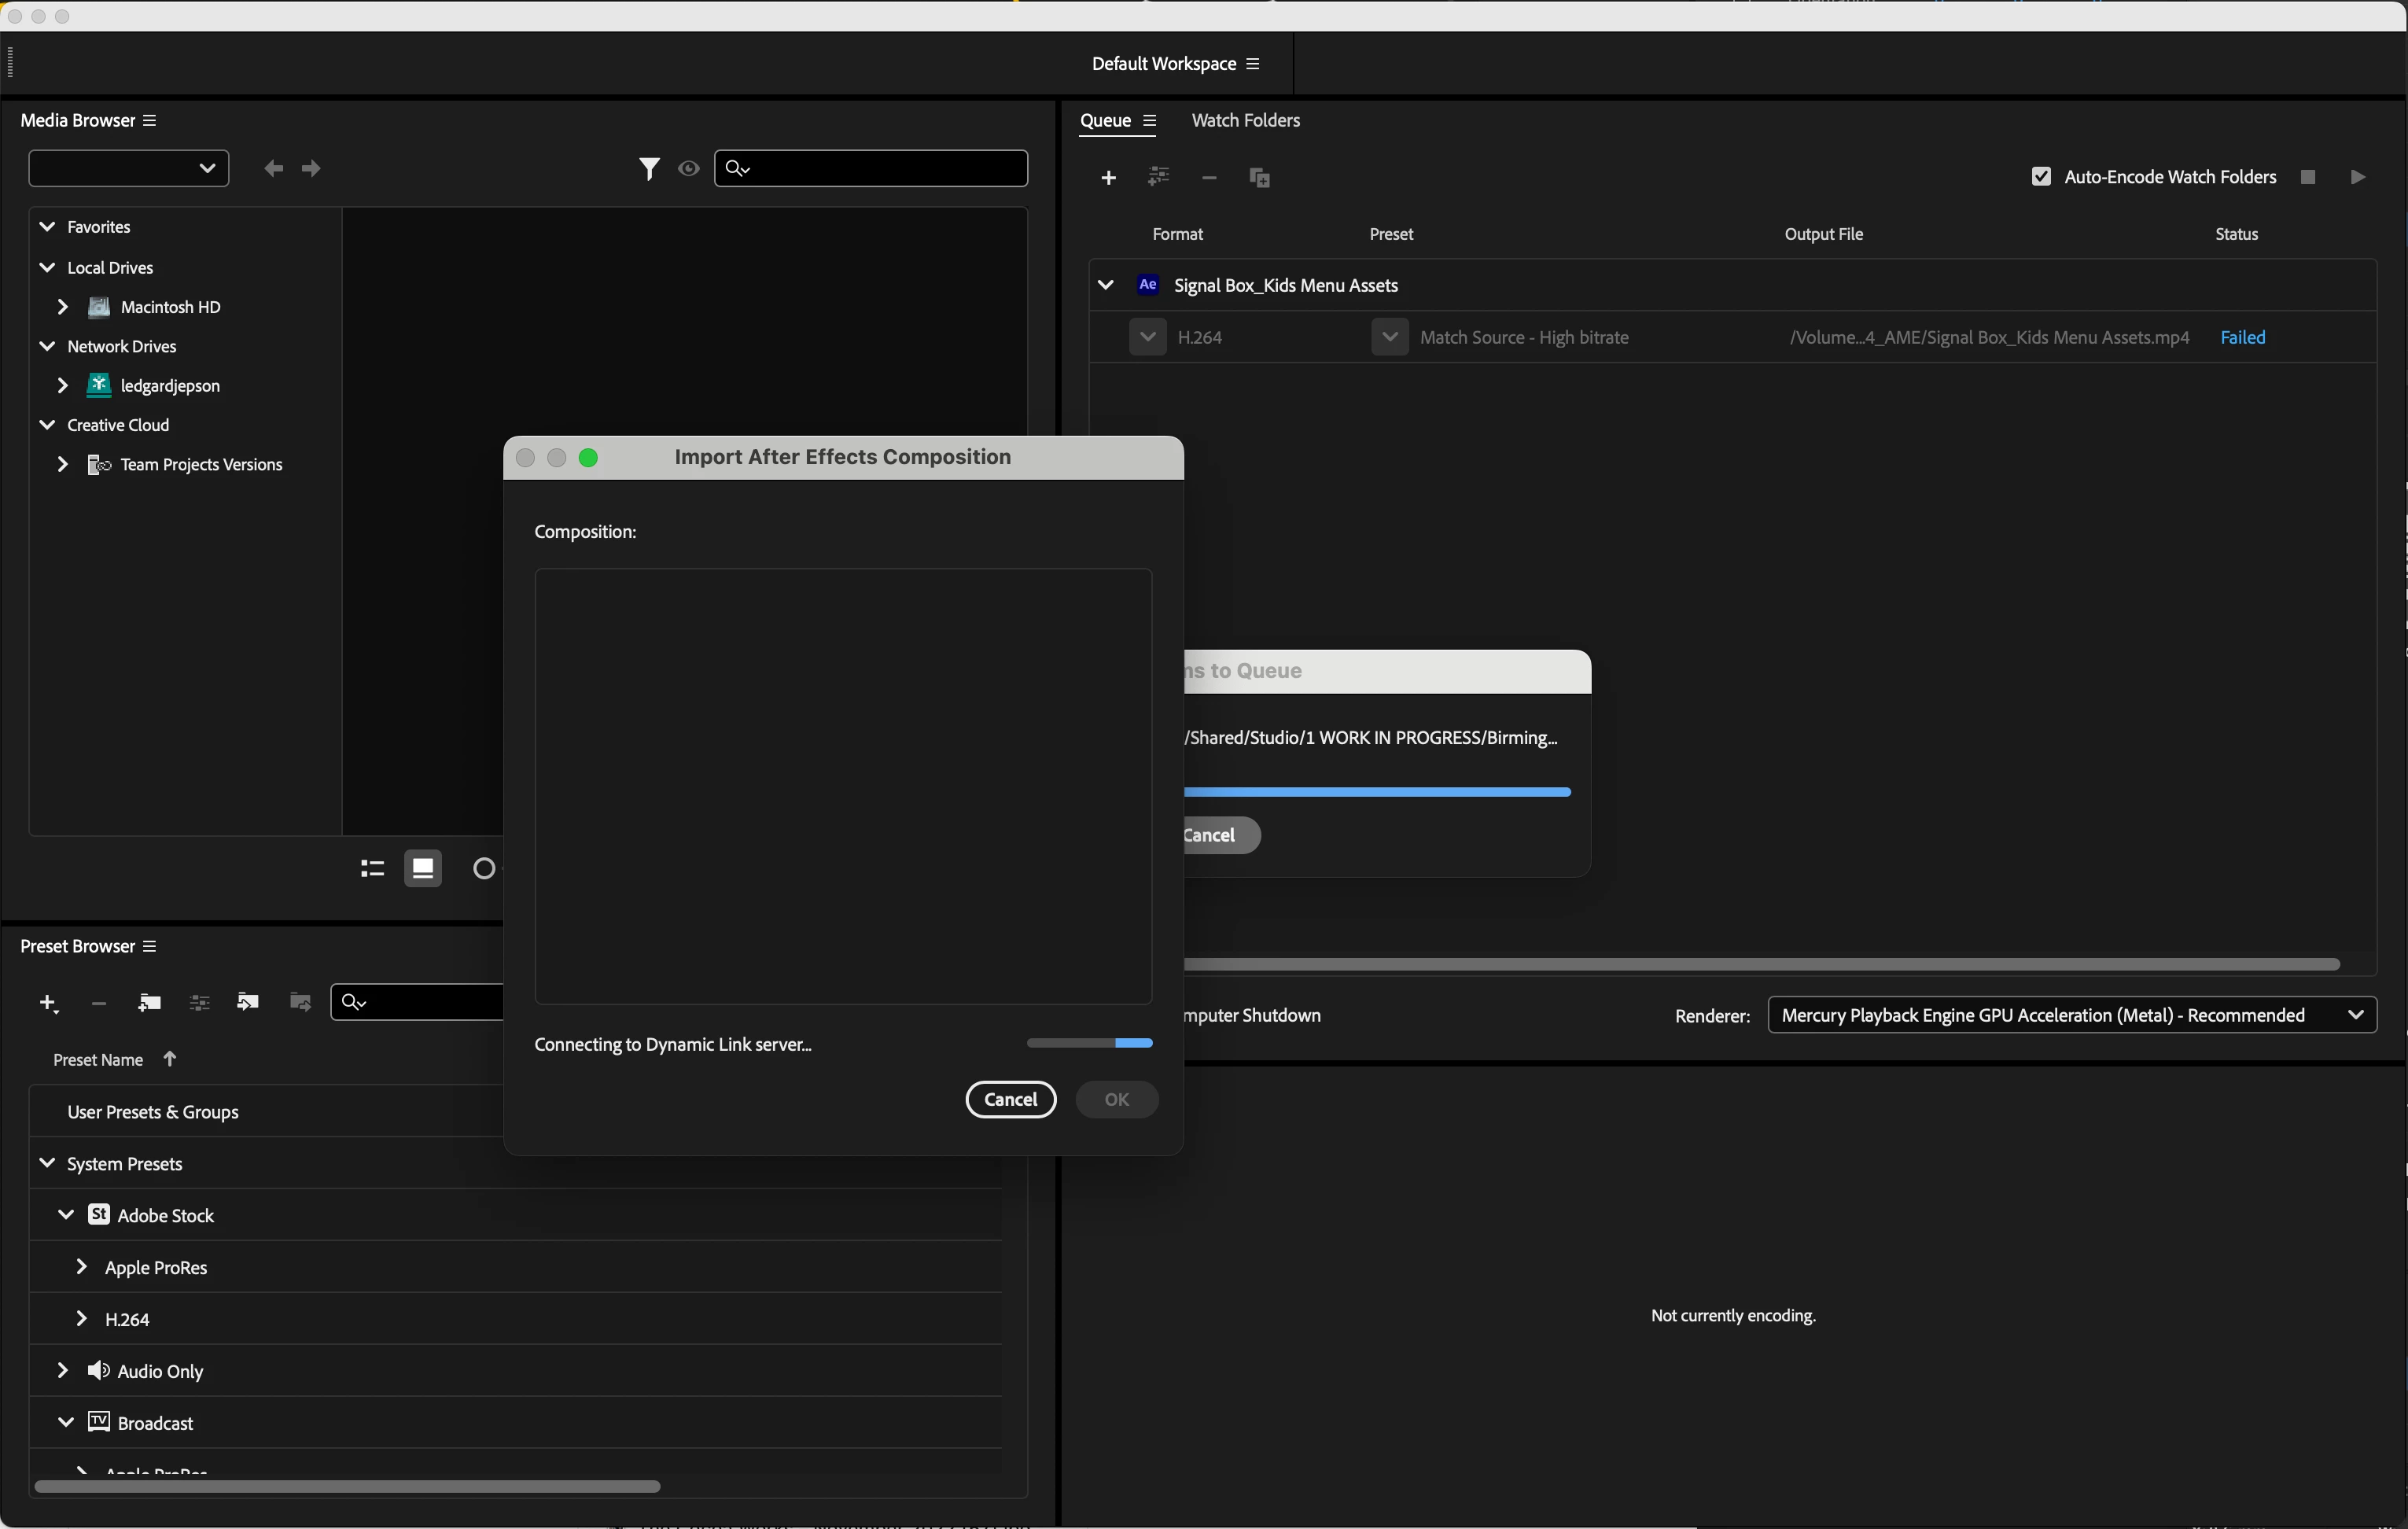Click the Stop Queue square icon

point(2308,177)
